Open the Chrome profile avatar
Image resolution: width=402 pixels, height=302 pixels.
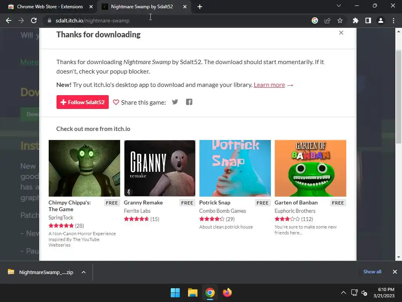tap(381, 20)
